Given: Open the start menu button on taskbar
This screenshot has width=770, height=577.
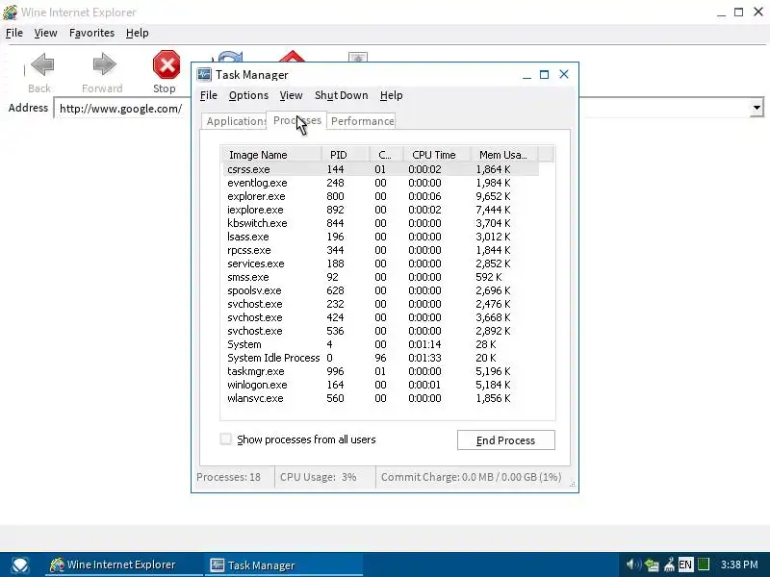Looking at the screenshot, I should coord(19,564).
